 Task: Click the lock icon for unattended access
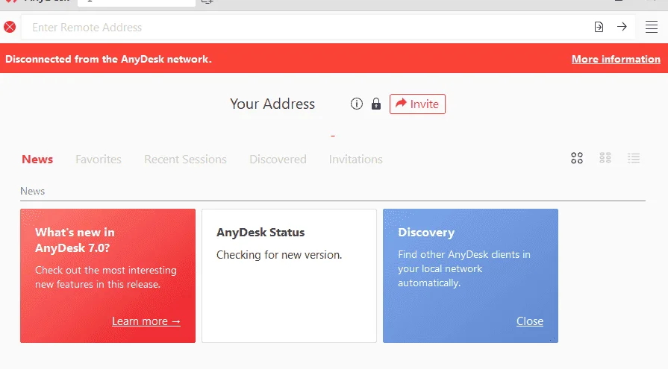pos(375,104)
